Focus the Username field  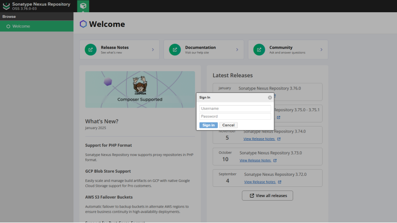pyautogui.click(x=235, y=108)
